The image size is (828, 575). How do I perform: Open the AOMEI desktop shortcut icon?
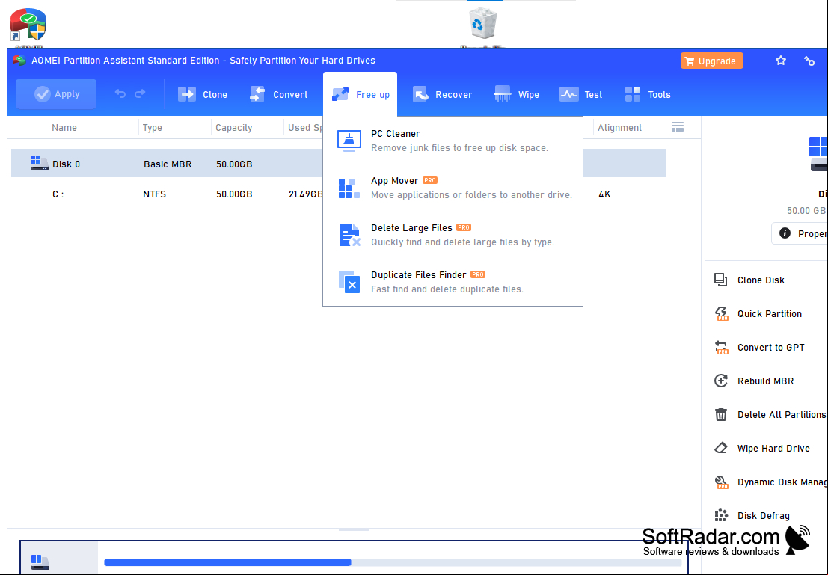[28, 24]
